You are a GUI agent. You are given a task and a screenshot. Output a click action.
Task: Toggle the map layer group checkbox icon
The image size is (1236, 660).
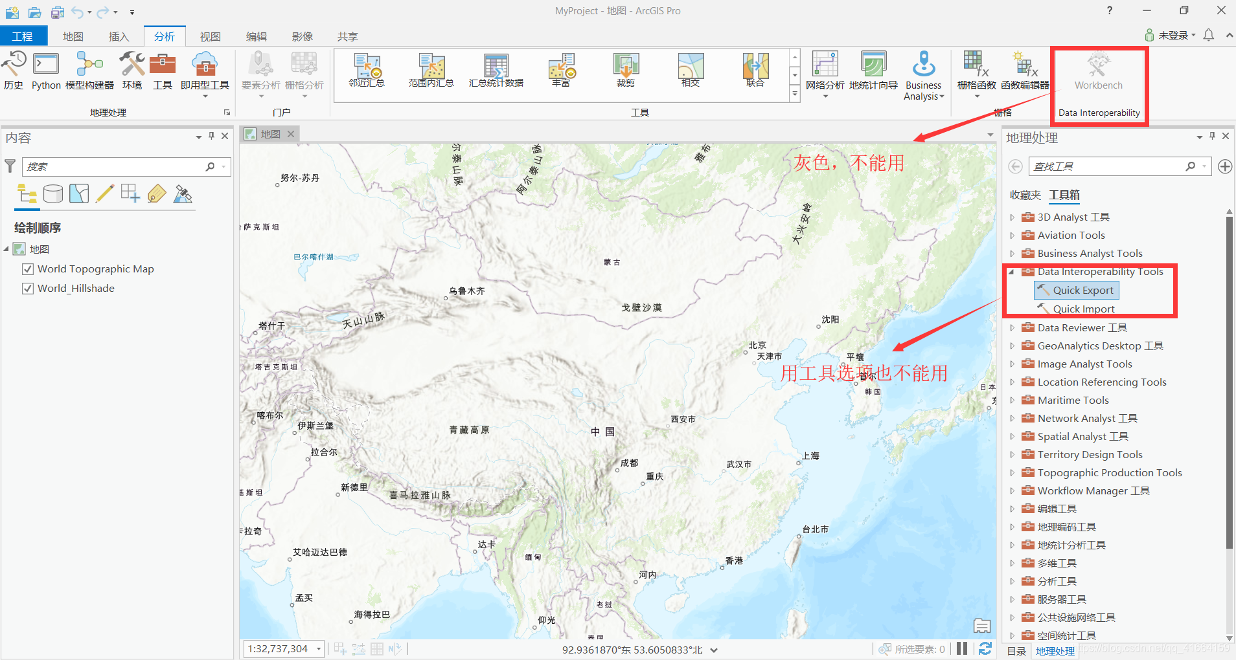(19, 249)
